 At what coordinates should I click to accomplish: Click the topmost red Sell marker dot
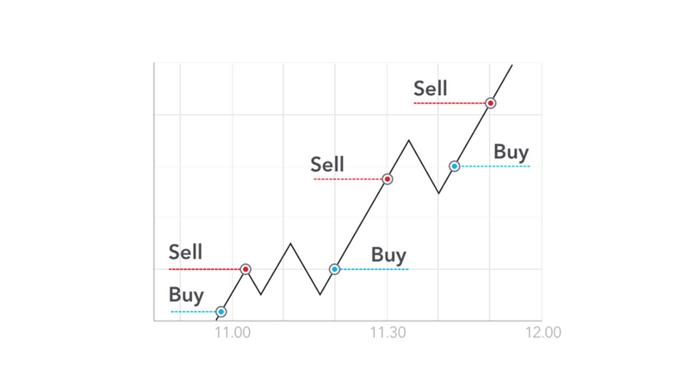(x=490, y=103)
